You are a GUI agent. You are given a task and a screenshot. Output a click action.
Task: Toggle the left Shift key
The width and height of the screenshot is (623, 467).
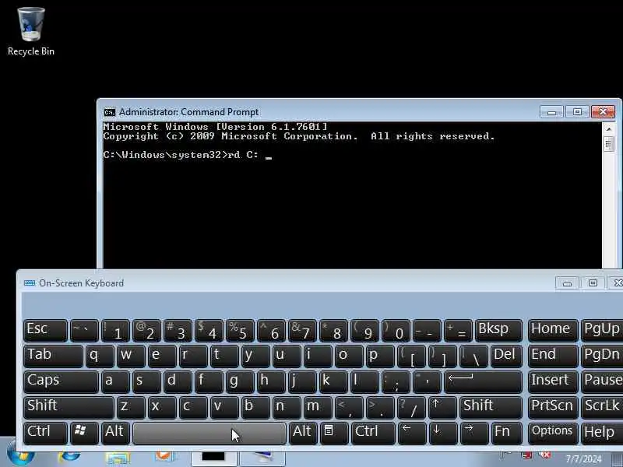pos(69,407)
